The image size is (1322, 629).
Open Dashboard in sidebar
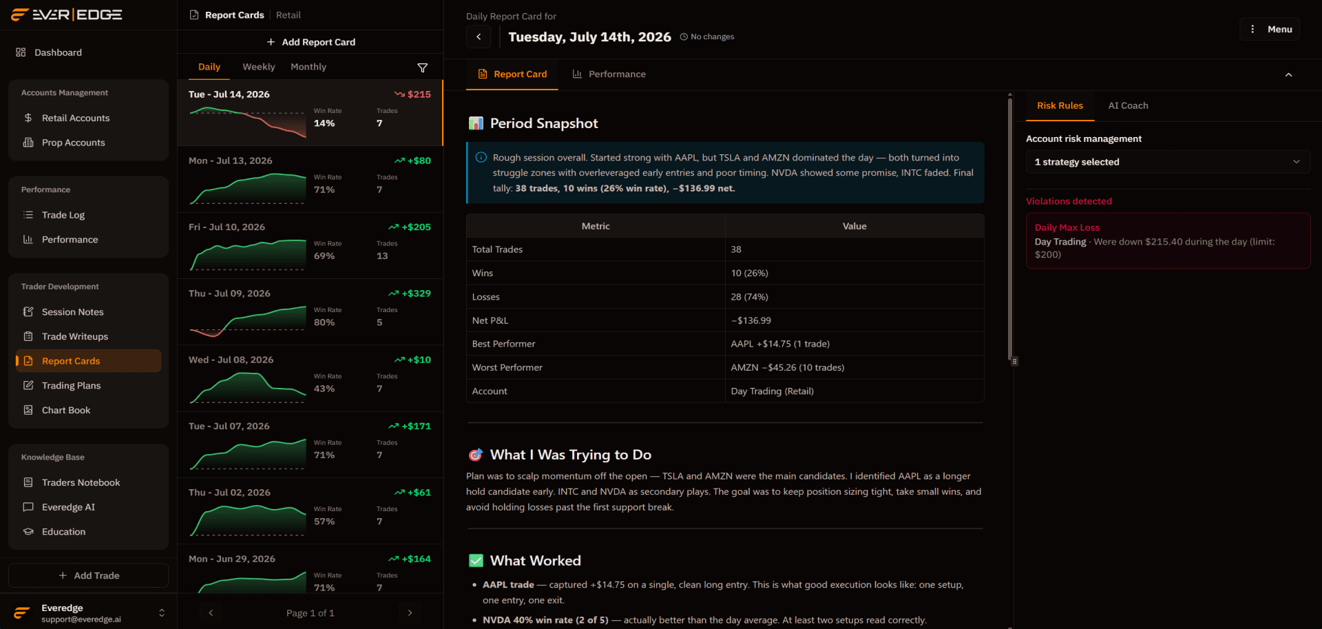click(x=89, y=52)
